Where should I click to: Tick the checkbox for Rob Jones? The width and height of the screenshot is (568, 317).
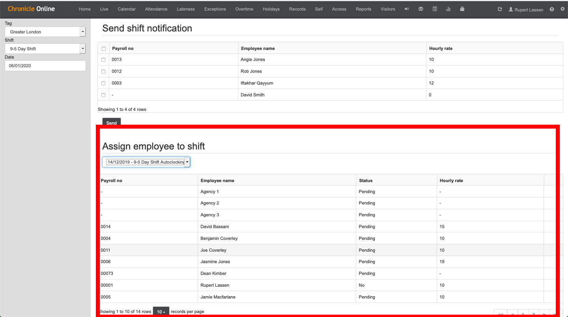tap(103, 72)
